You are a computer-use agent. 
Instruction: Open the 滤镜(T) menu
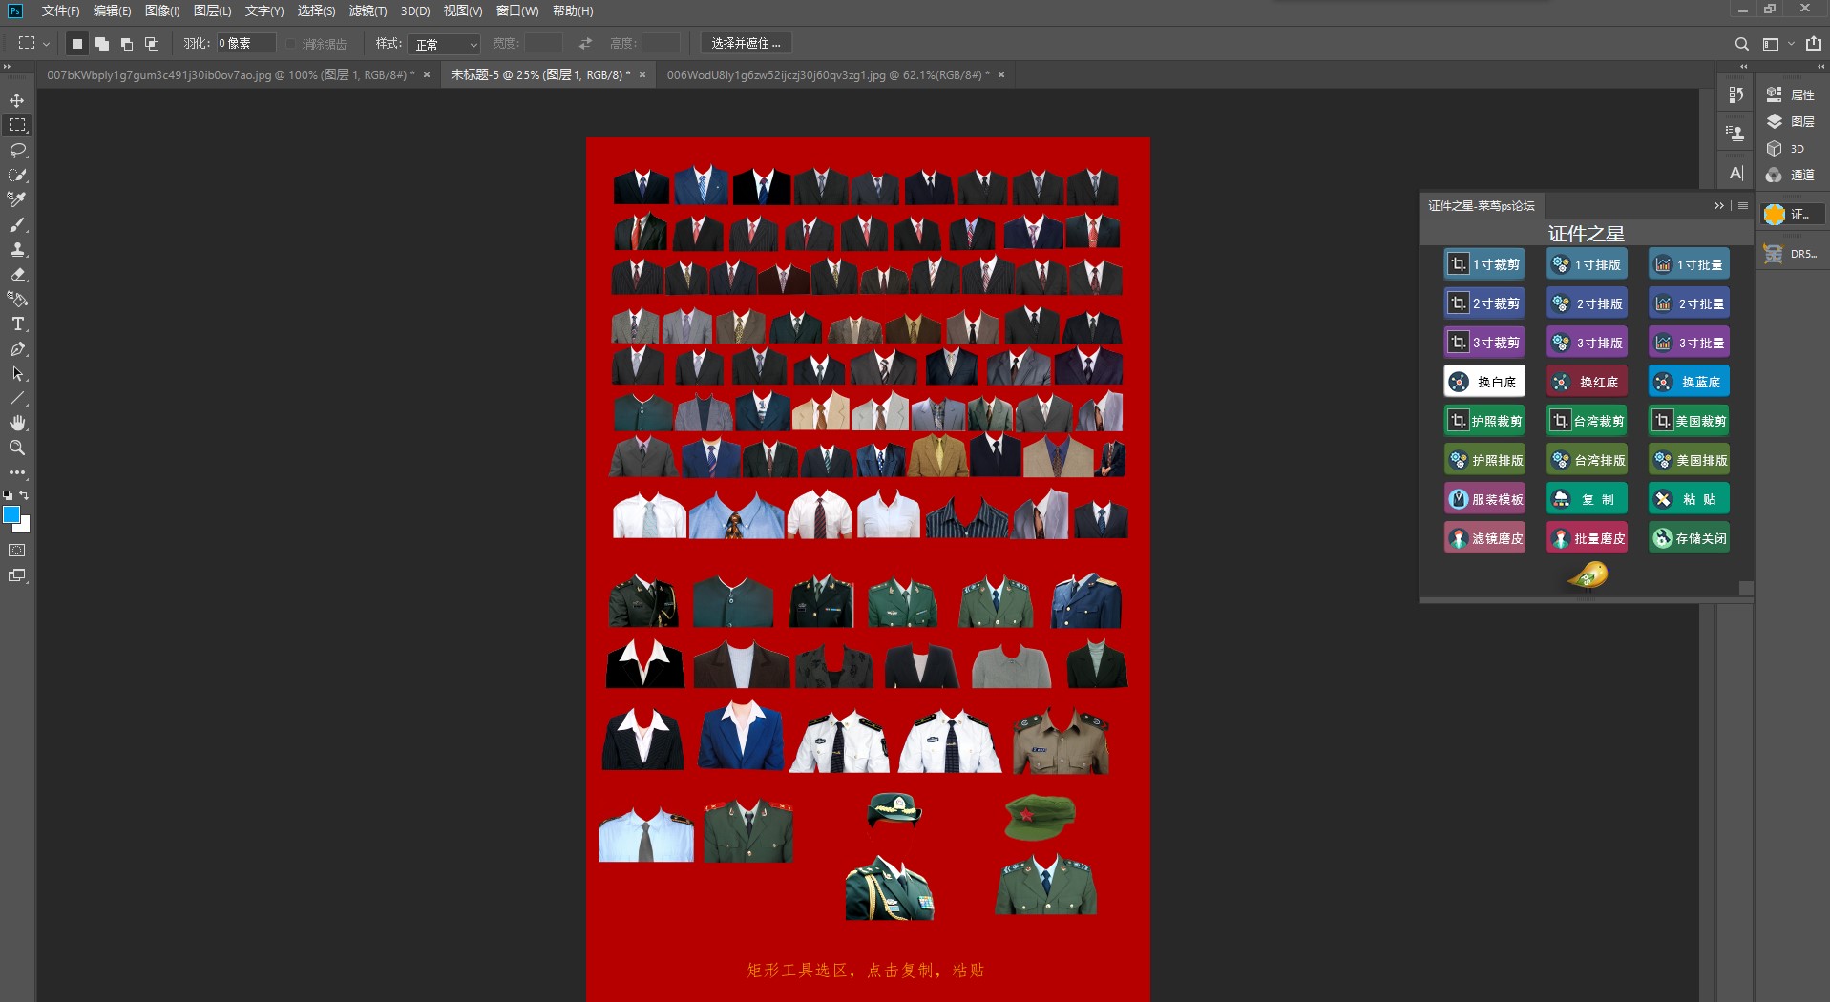[x=368, y=10]
